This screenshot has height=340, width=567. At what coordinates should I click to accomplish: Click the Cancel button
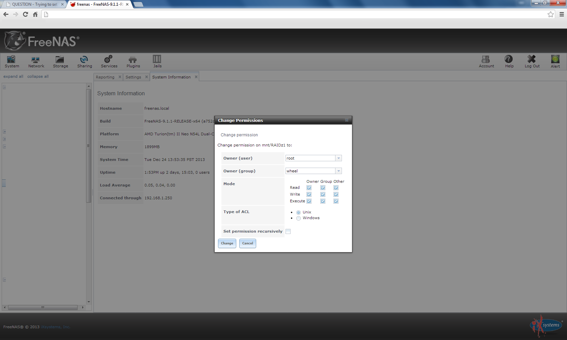(248, 243)
